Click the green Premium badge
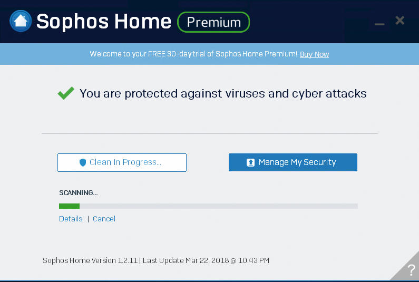The image size is (419, 282). point(213,22)
